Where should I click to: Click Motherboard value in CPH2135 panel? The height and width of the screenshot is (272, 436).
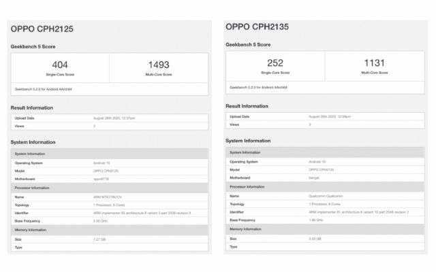tap(314, 178)
